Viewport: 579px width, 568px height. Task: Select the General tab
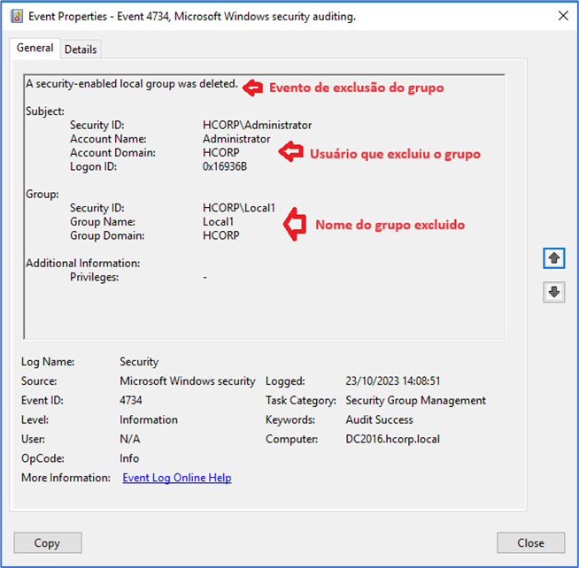35,49
